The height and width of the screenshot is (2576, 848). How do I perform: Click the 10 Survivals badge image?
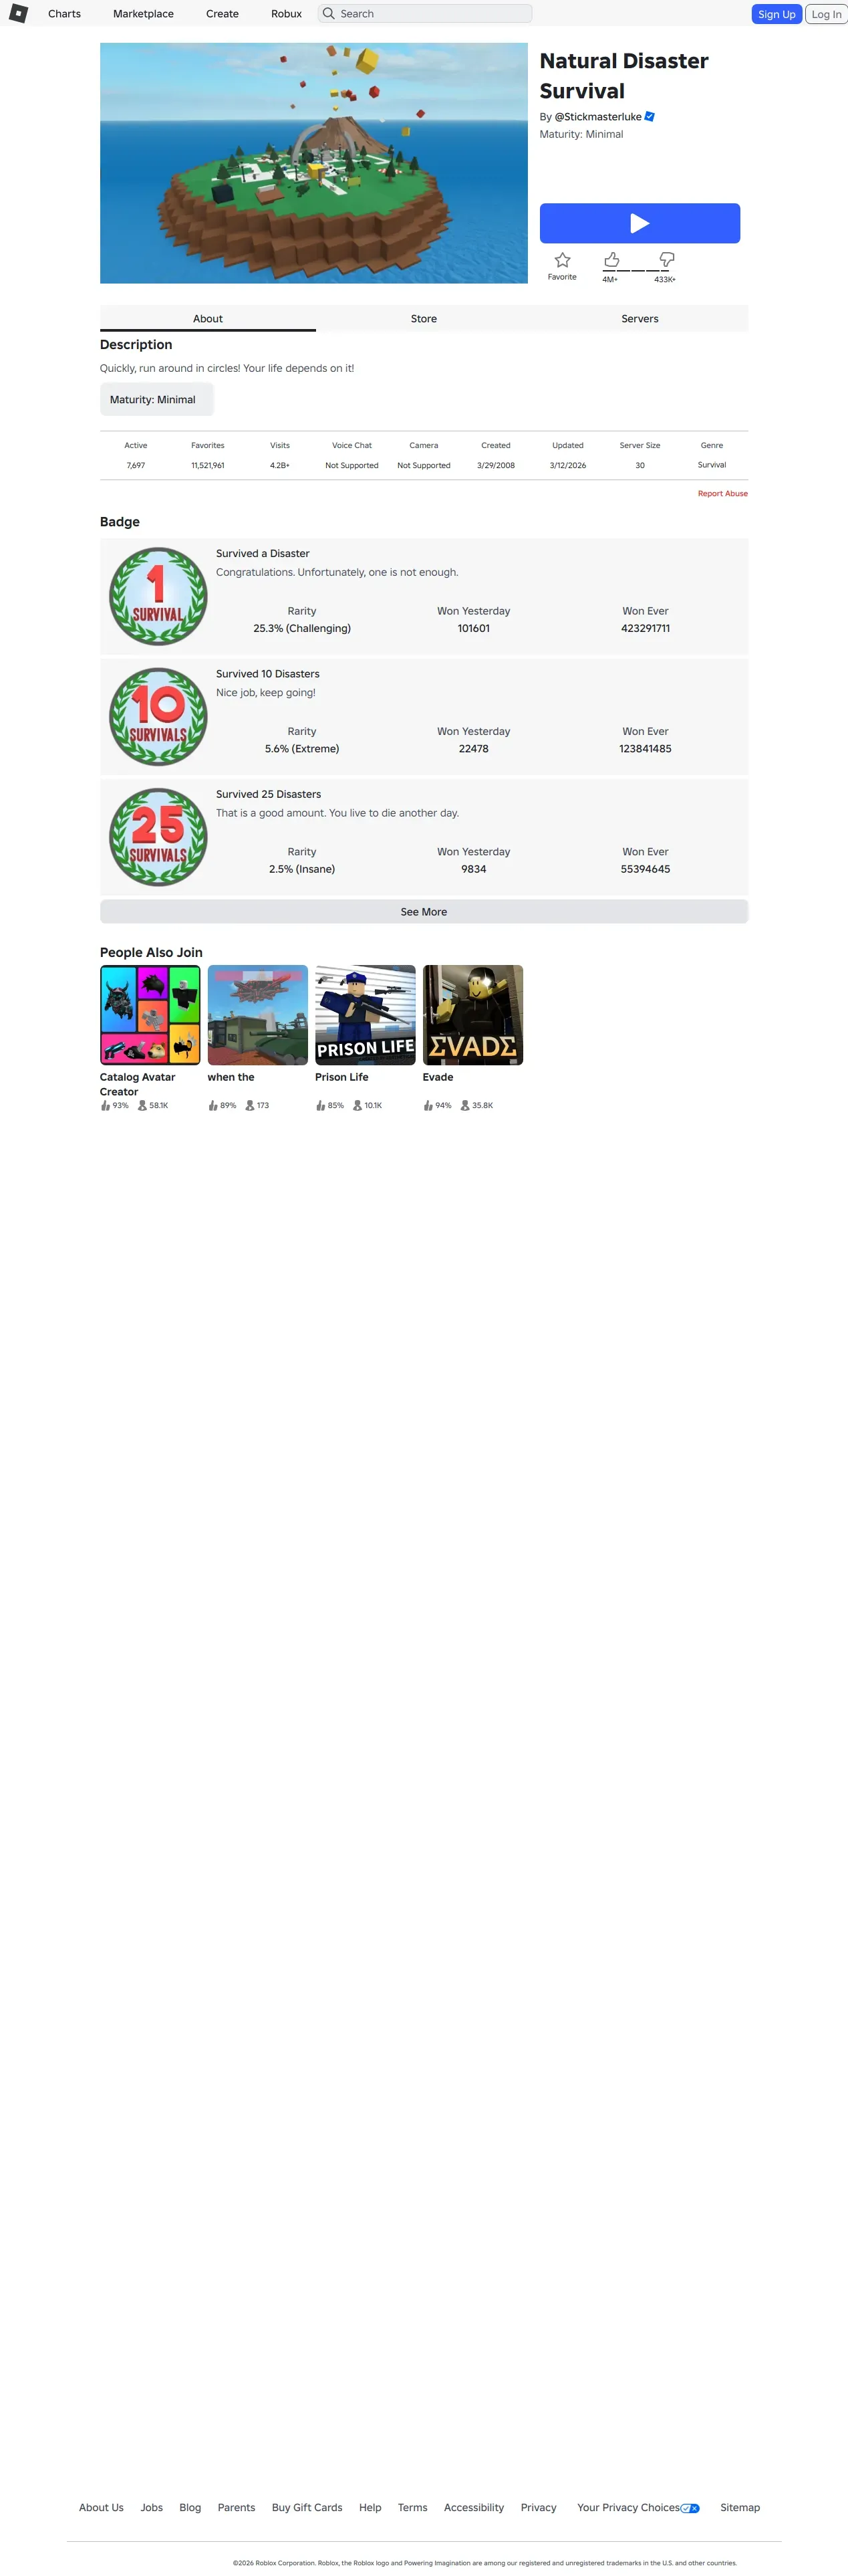158,716
